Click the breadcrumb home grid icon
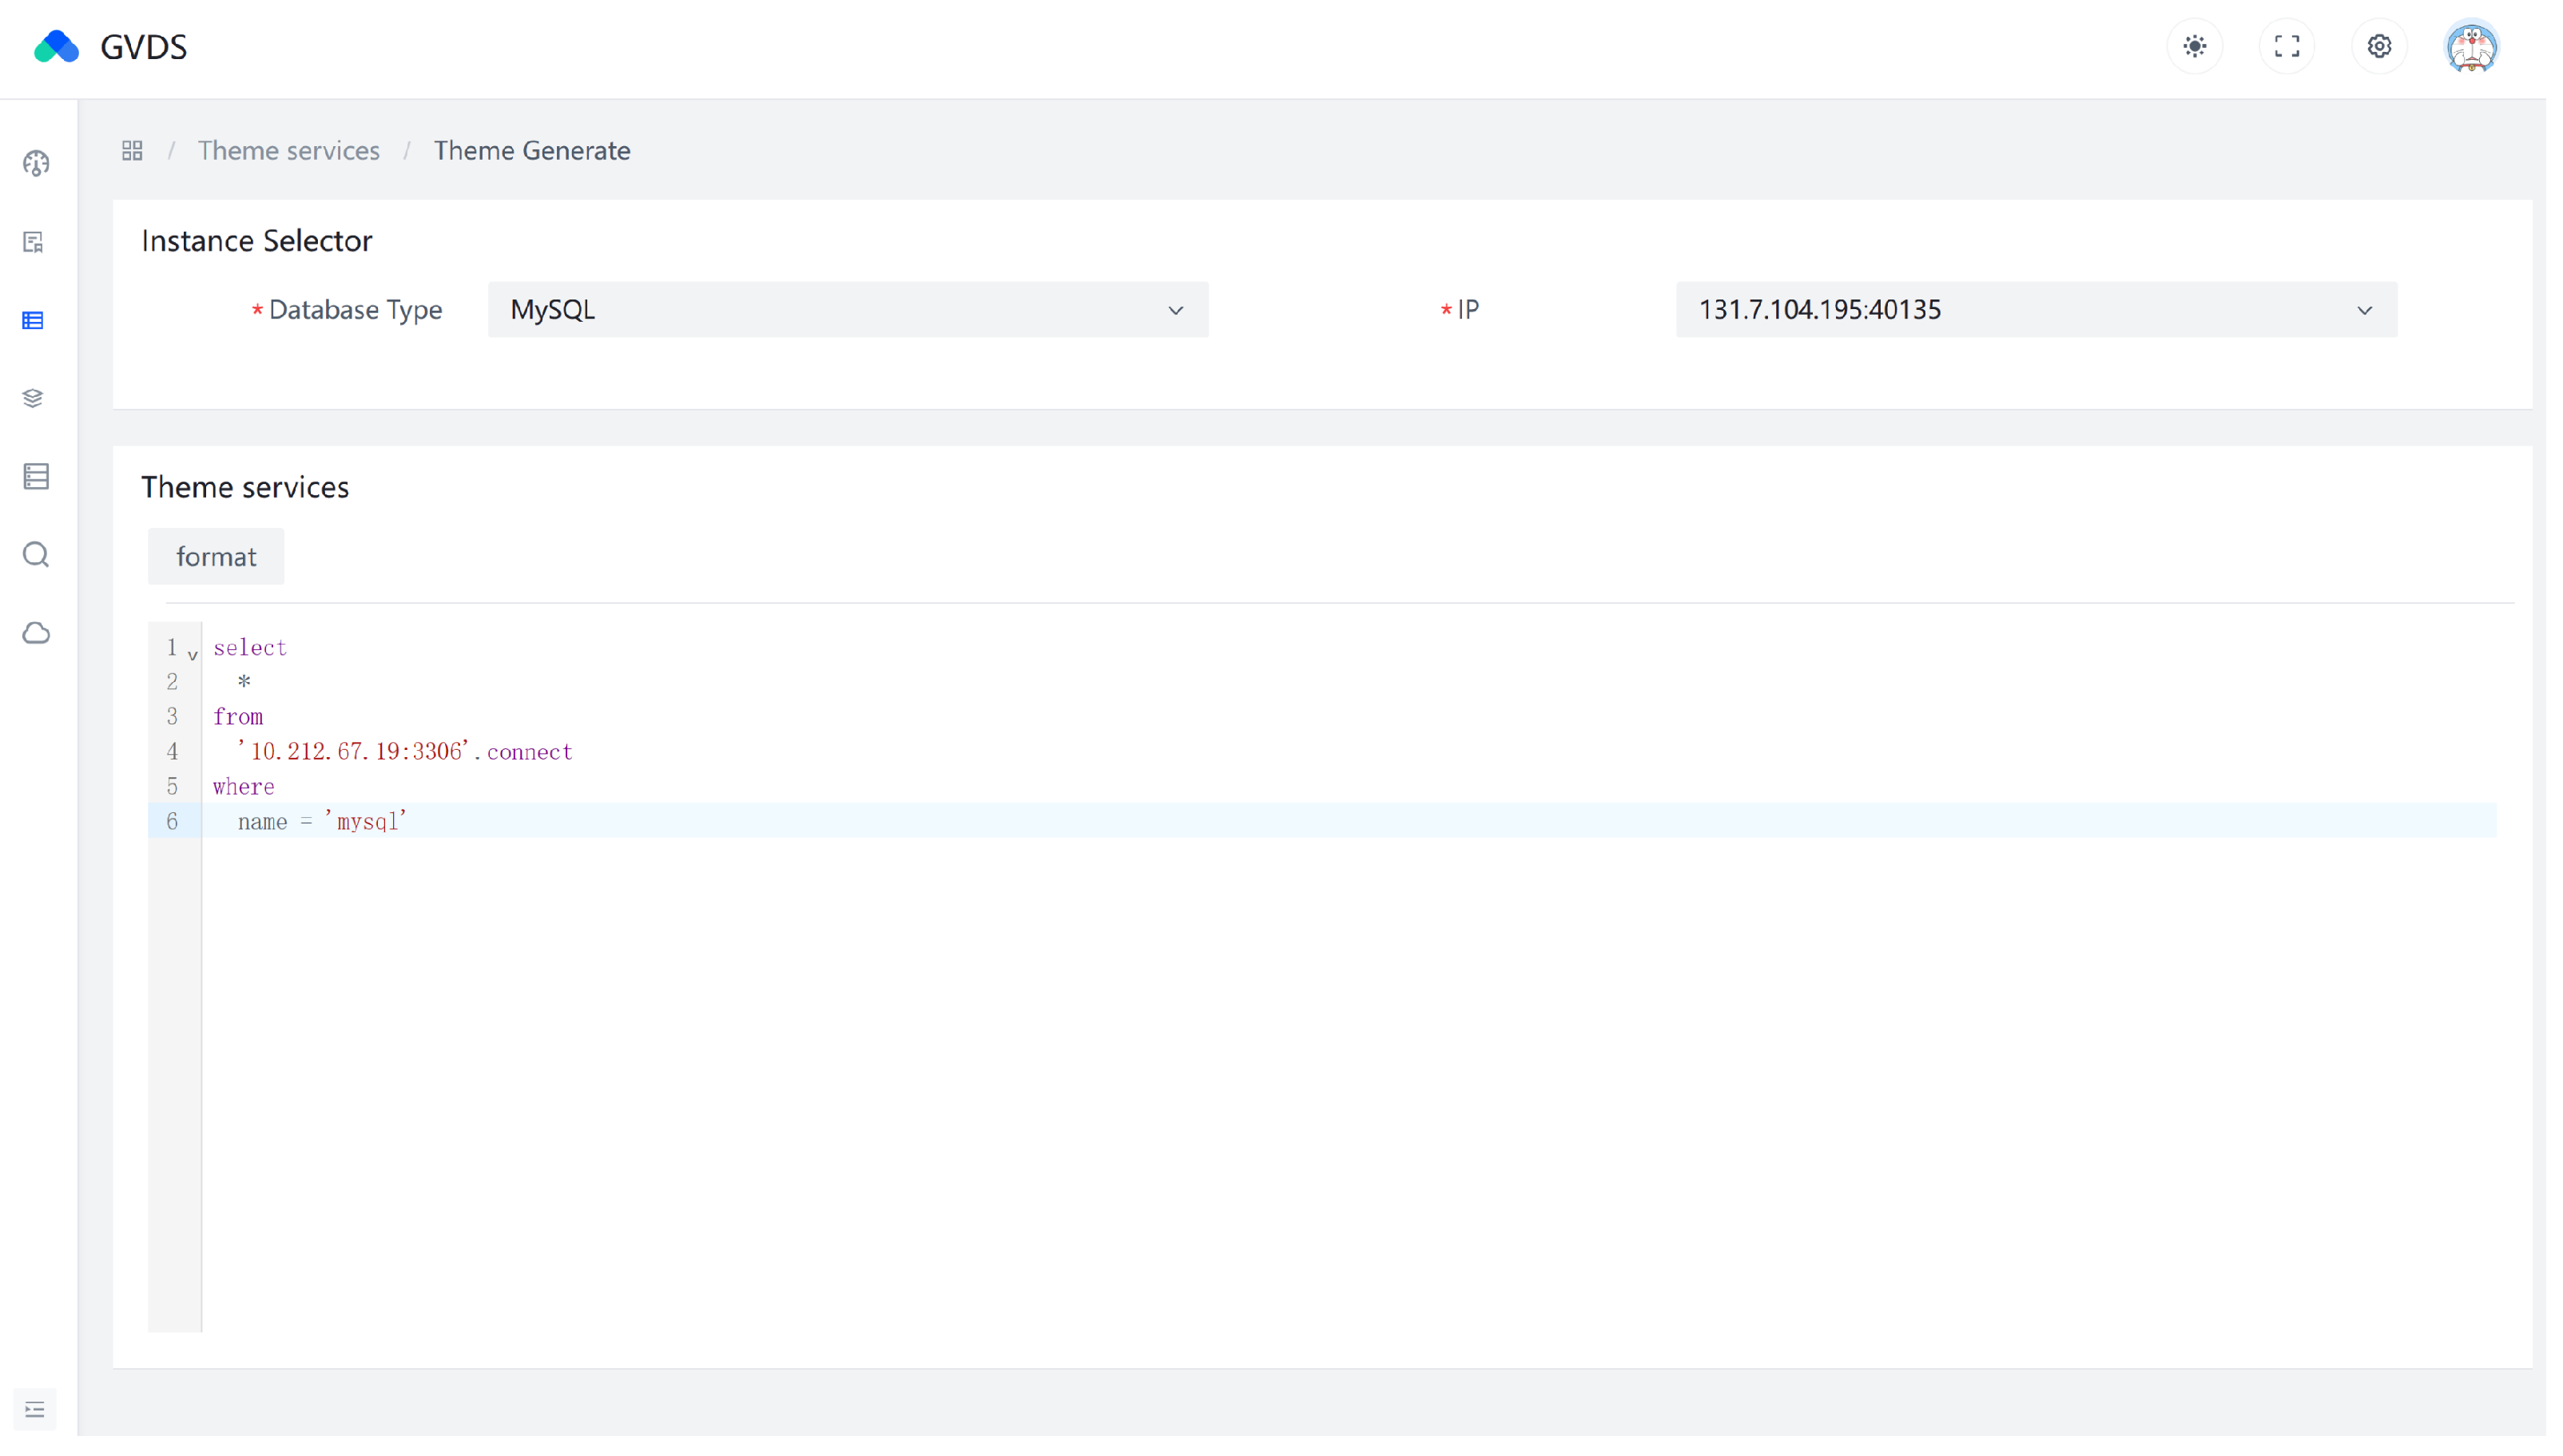The image size is (2563, 1456). [132, 151]
